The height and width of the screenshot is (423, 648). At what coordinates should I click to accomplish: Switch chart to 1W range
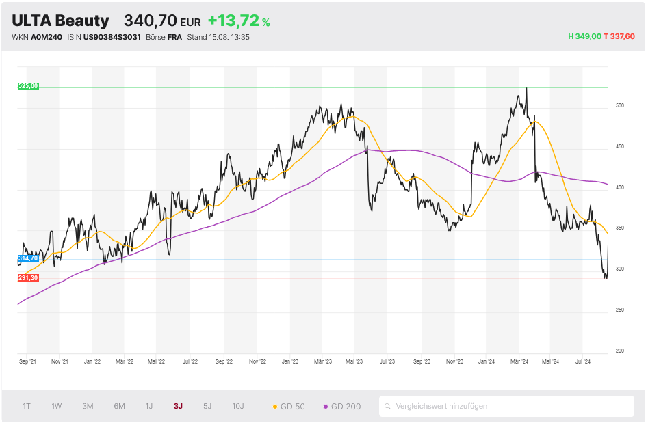point(57,406)
